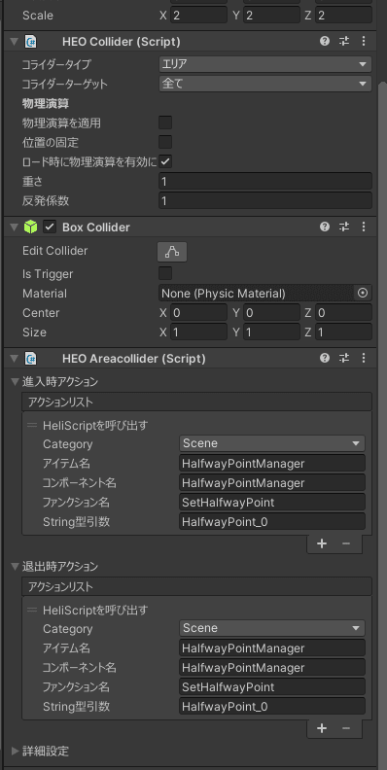Open presets for HEO Collider script
This screenshot has height=770, width=387.
[344, 41]
